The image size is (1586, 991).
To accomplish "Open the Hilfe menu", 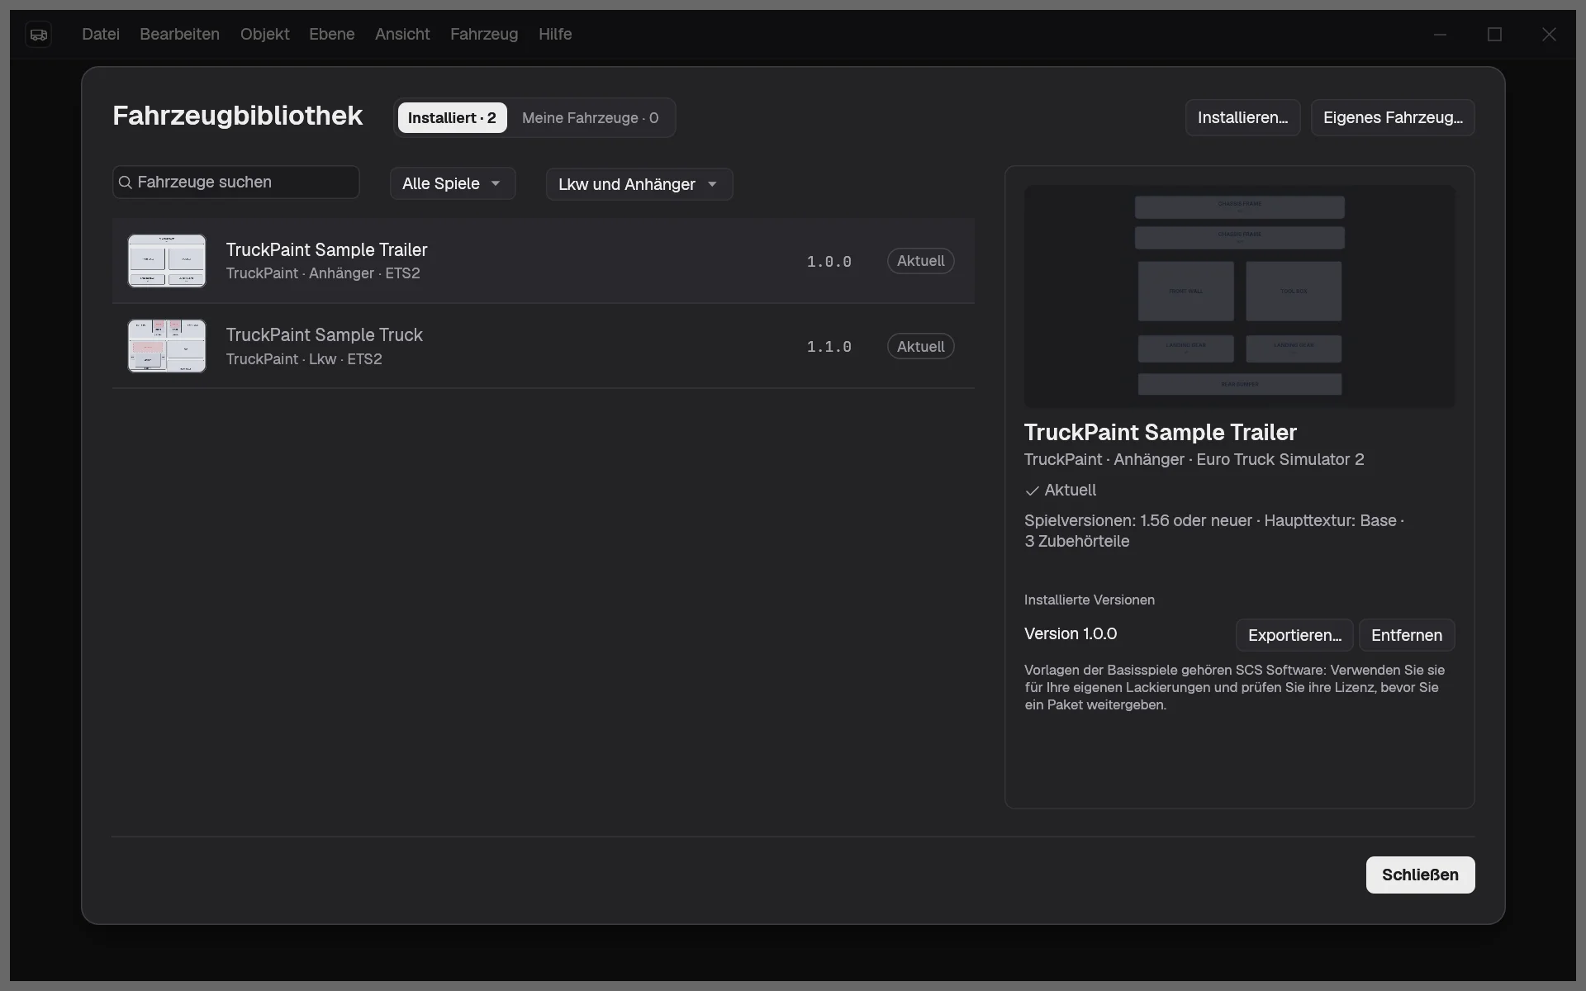I will point(555,34).
